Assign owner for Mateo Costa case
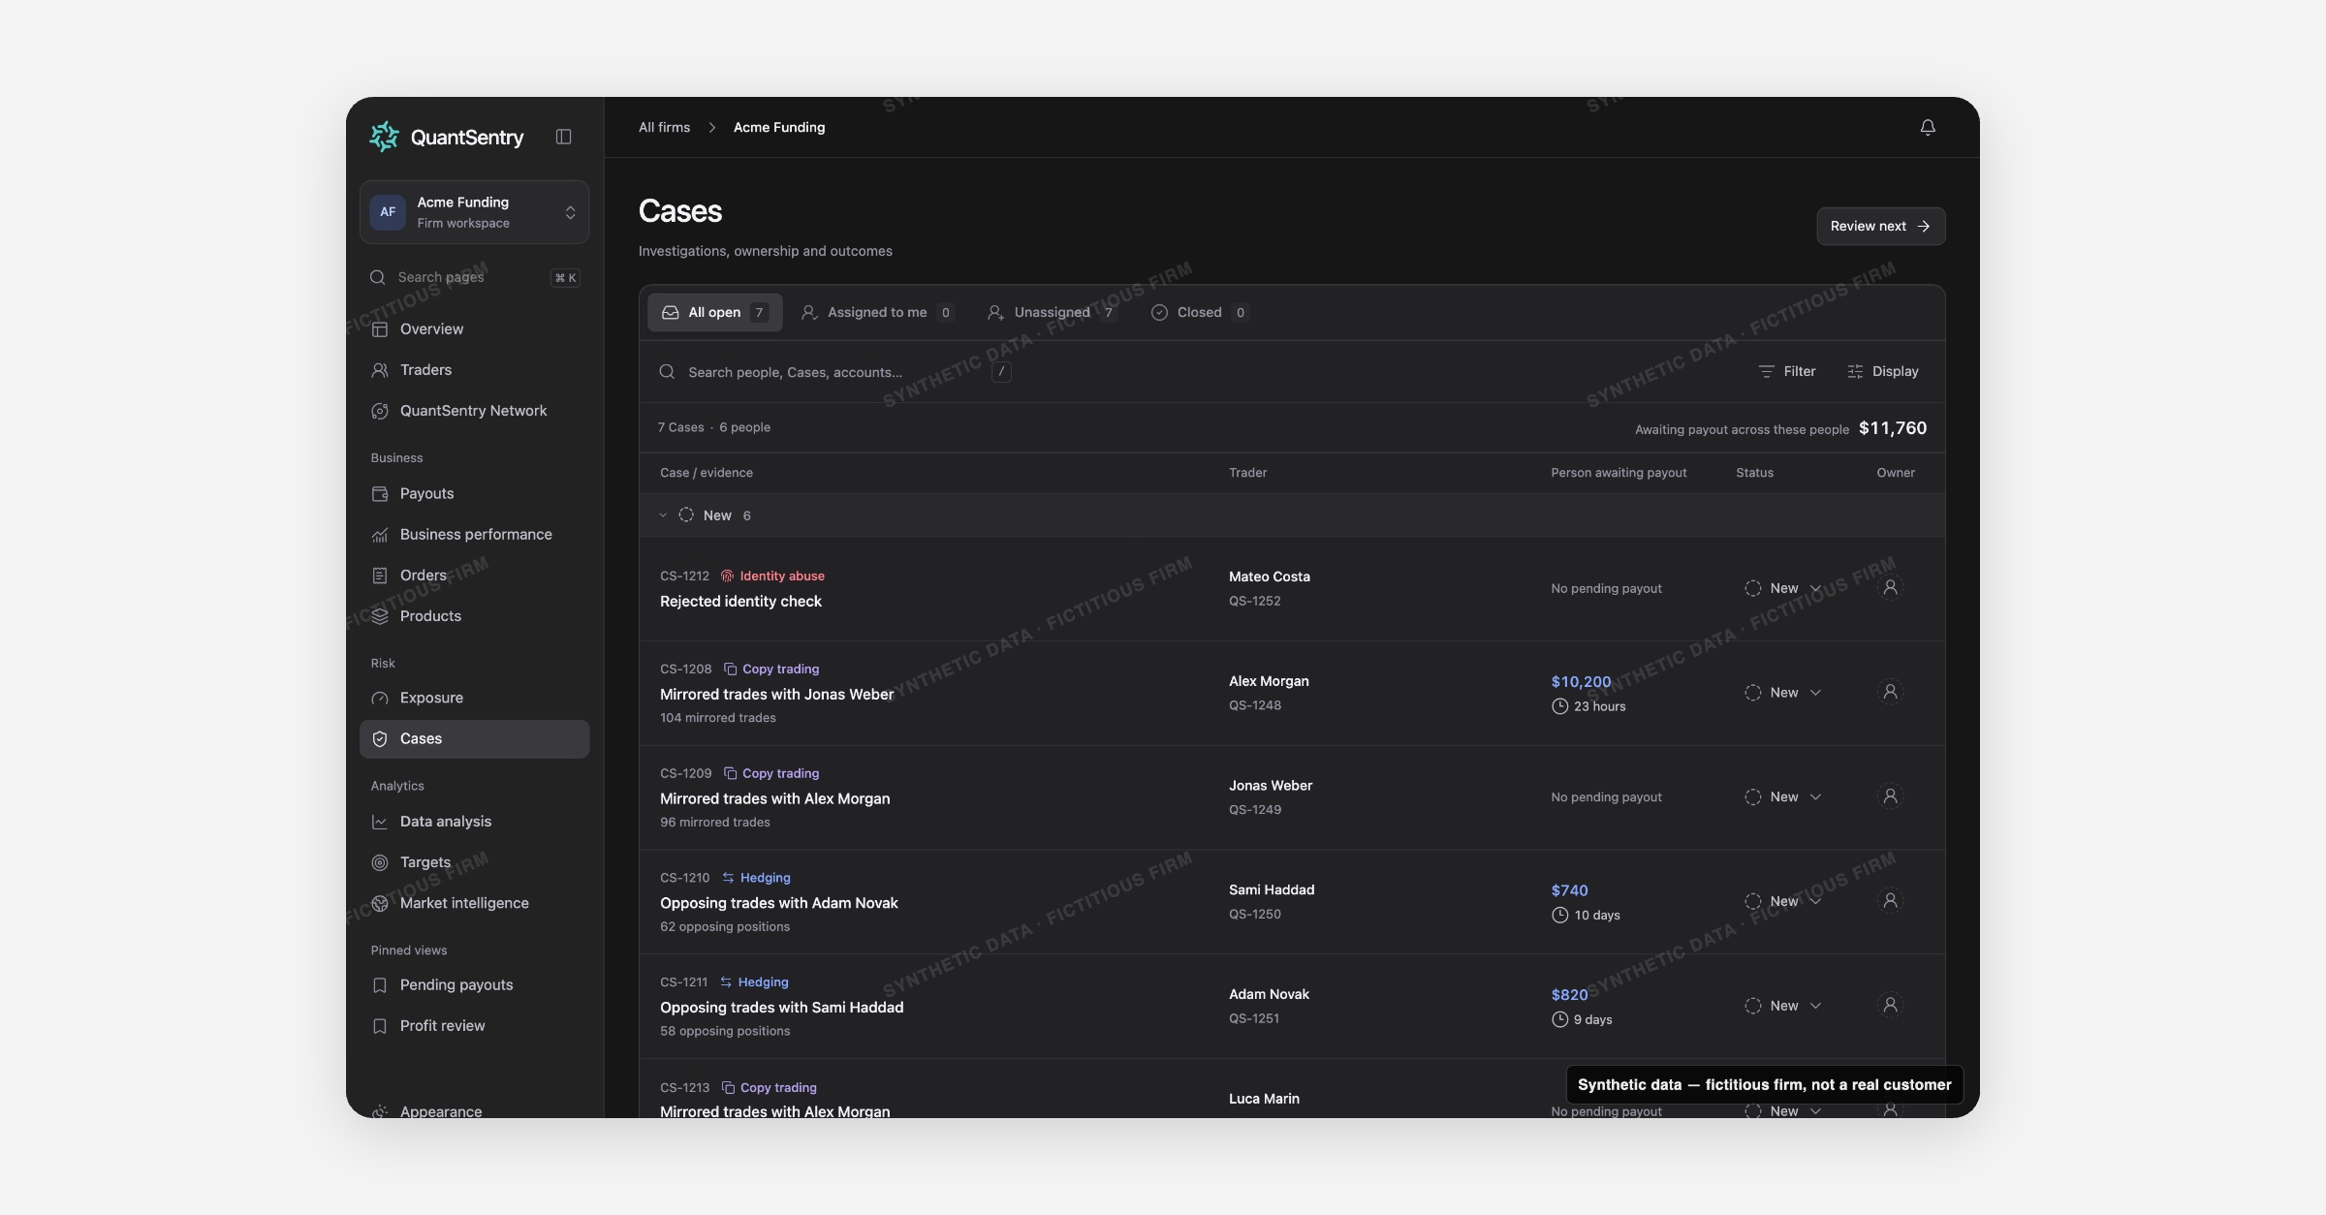This screenshot has height=1215, width=2326. click(x=1890, y=587)
